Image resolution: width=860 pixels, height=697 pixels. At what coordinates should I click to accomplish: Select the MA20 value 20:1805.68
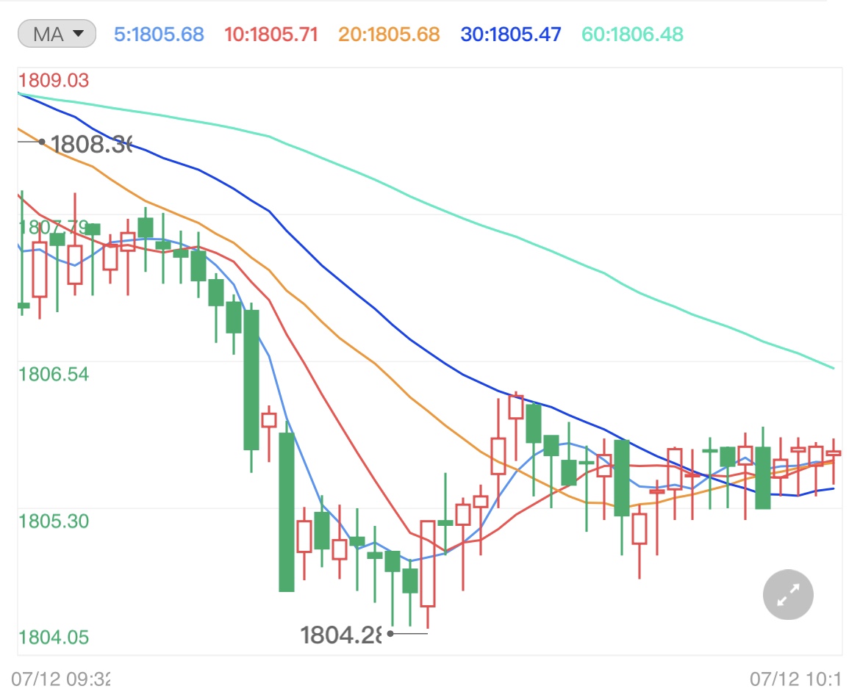tap(389, 35)
